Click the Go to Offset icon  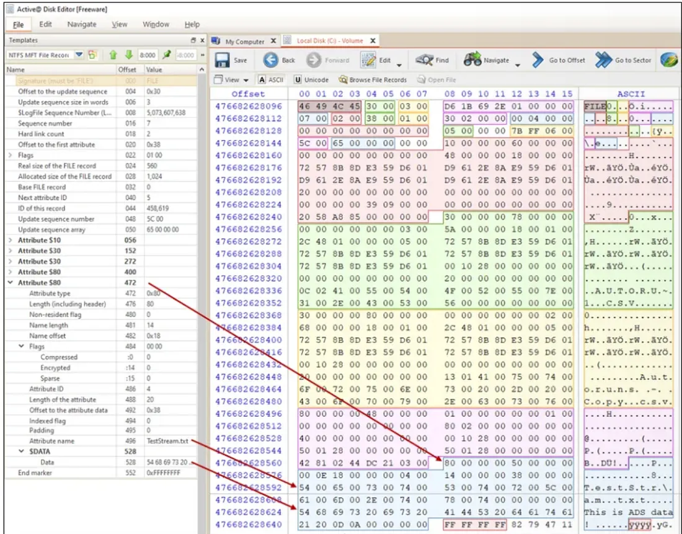[538, 60]
